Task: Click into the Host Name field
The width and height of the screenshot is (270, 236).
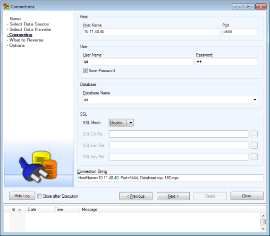Action: coord(152,32)
